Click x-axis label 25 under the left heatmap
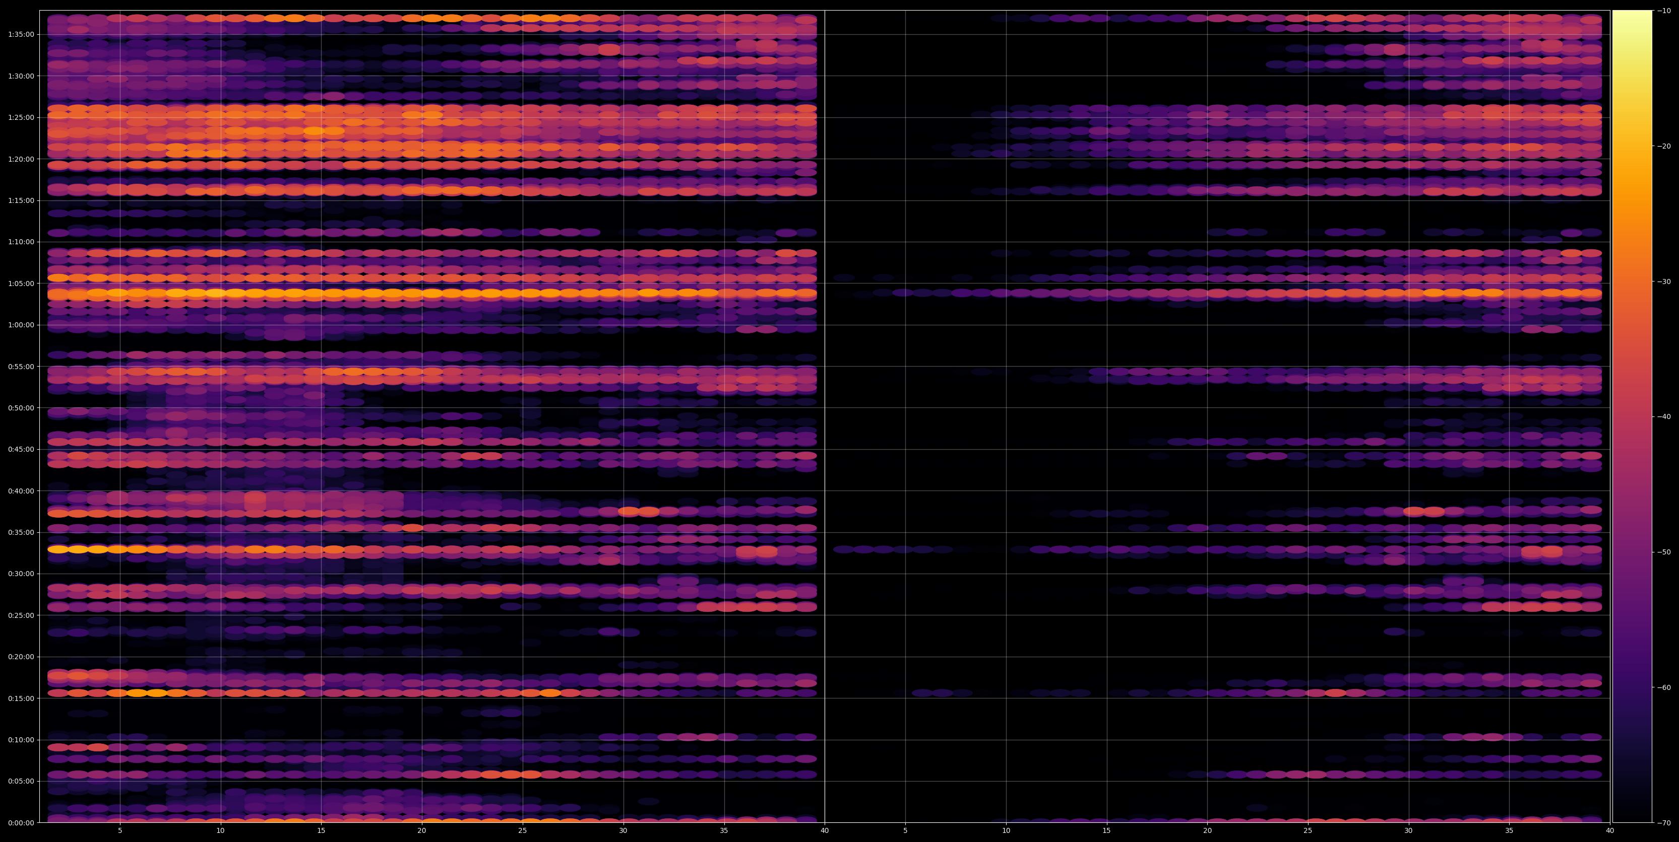This screenshot has height=842, width=1679. pyautogui.click(x=523, y=831)
